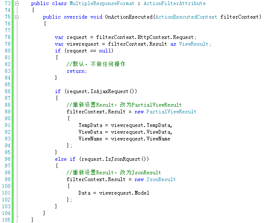
Task: Click line number 78 in gutter
Action: [x=8, y=37]
